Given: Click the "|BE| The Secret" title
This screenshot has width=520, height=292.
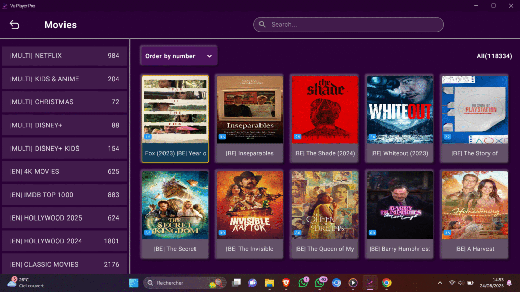Looking at the screenshot, I should (175, 249).
